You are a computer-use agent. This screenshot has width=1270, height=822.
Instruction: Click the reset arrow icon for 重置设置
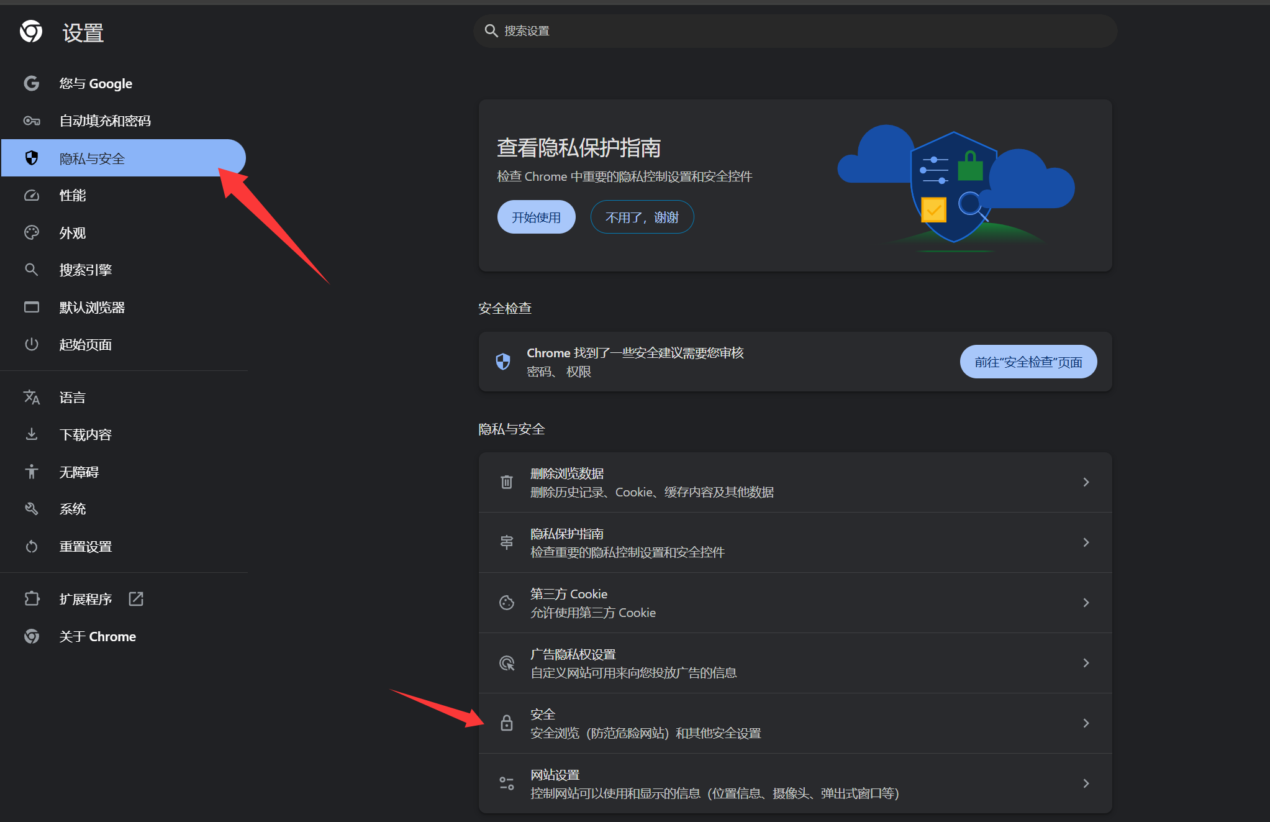(x=32, y=546)
